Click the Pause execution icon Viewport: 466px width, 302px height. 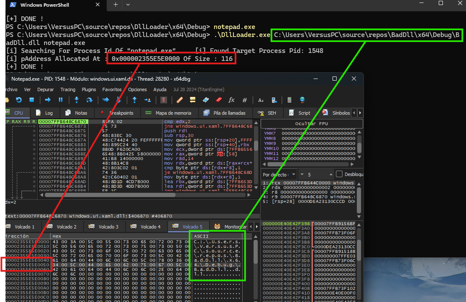pyautogui.click(x=60, y=100)
